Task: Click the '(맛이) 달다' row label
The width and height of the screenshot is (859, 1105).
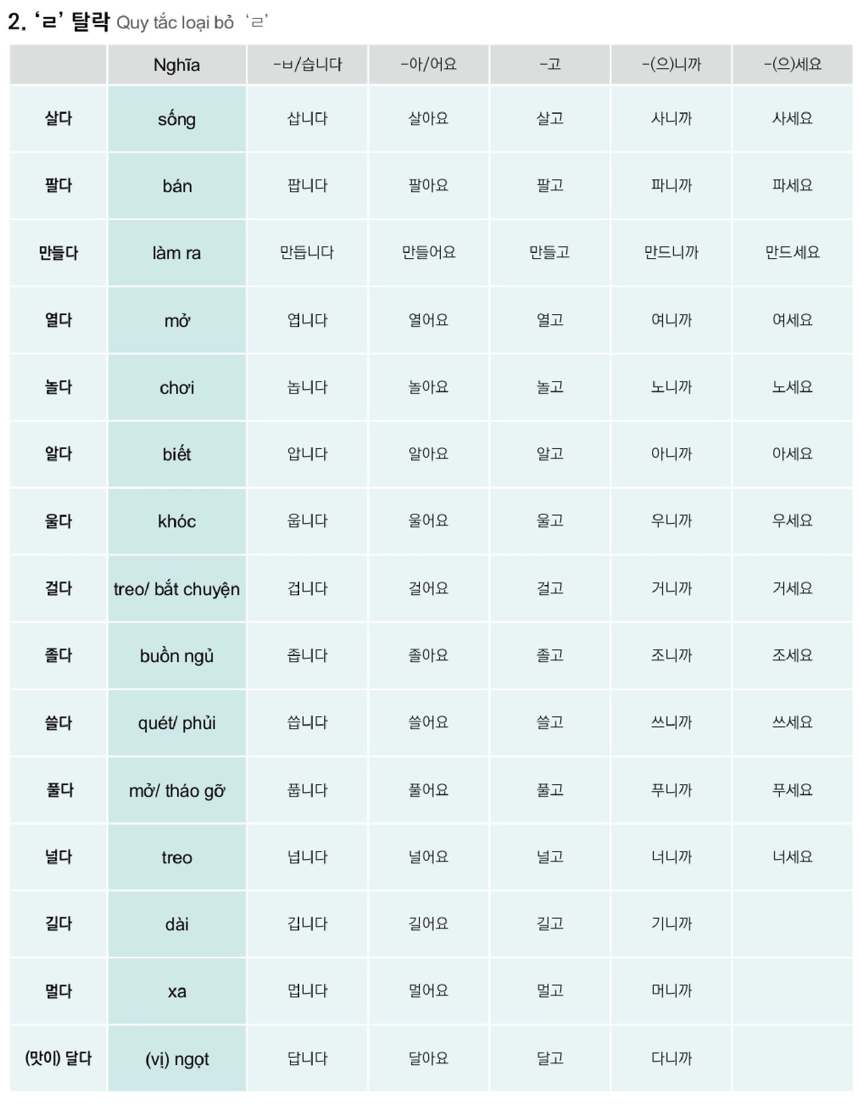Action: coord(58,1058)
